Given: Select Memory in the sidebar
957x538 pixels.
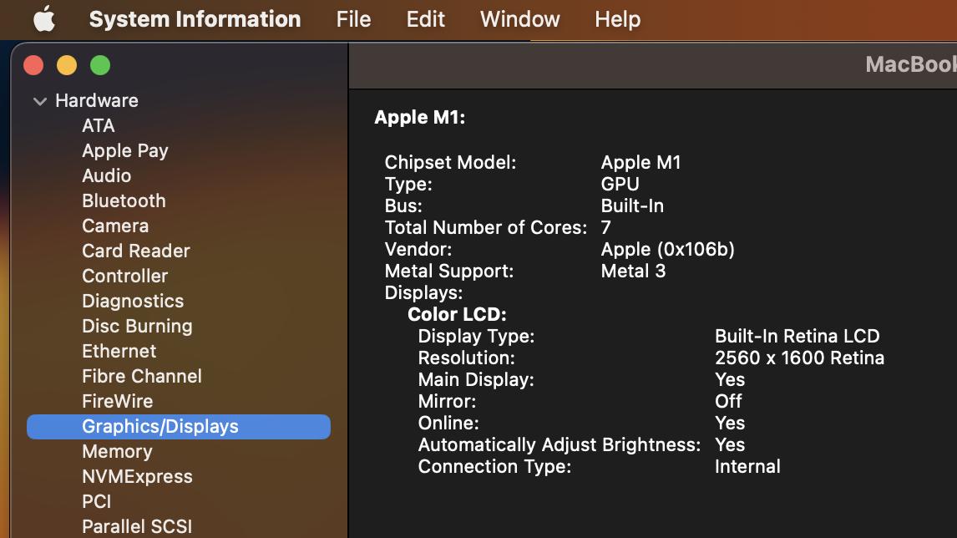Looking at the screenshot, I should [x=117, y=451].
